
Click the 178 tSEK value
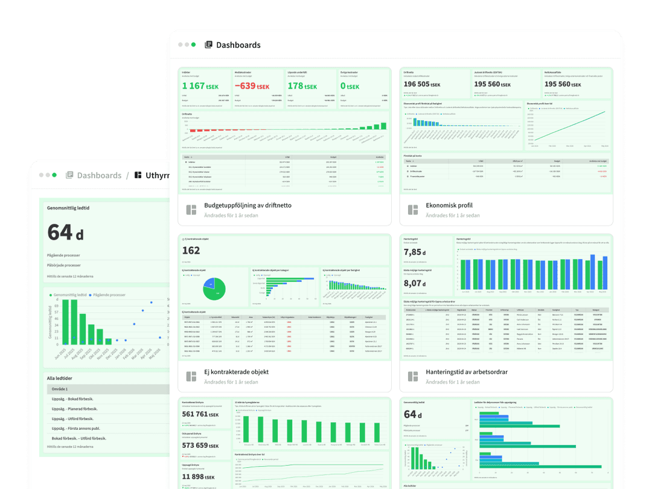pyautogui.click(x=302, y=86)
